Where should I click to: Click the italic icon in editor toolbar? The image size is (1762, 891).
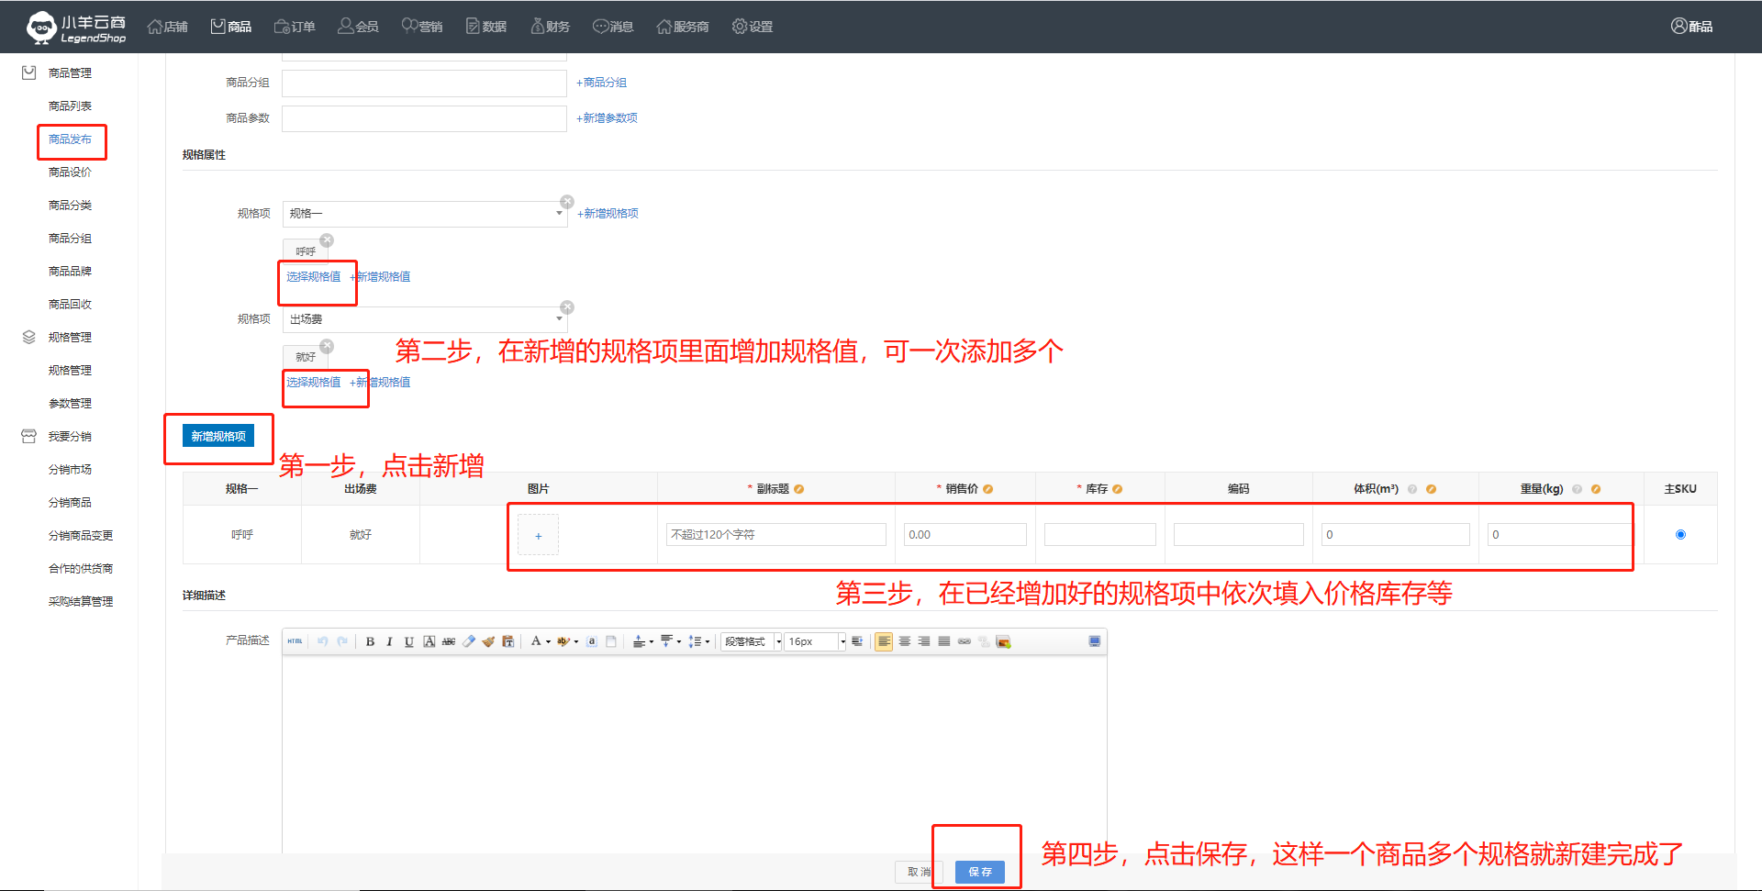(390, 641)
